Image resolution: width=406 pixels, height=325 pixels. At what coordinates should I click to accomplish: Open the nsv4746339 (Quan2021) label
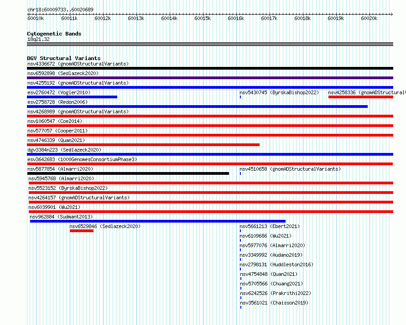pos(56,140)
